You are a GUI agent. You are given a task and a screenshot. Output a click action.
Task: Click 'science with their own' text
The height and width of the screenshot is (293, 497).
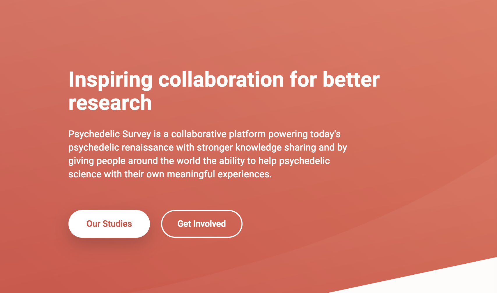pos(116,174)
